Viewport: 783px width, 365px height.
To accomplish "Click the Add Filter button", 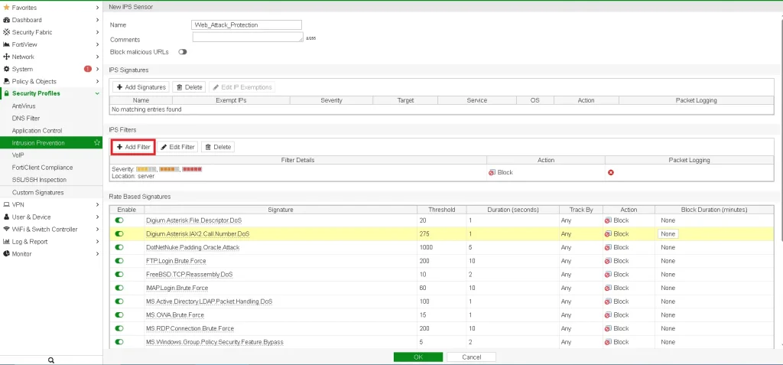I will [x=133, y=147].
